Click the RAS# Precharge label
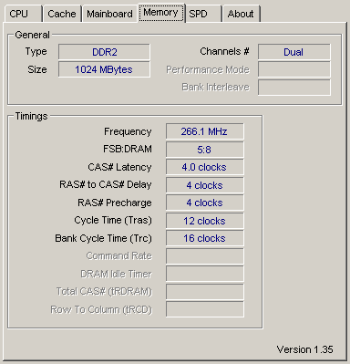Screen dimensions: 350x364 pos(115,203)
